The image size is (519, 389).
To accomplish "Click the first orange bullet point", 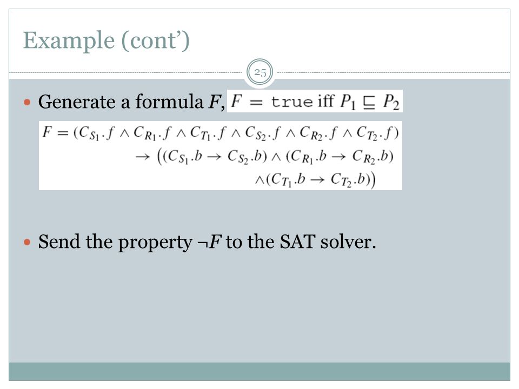I will pyautogui.click(x=27, y=102).
